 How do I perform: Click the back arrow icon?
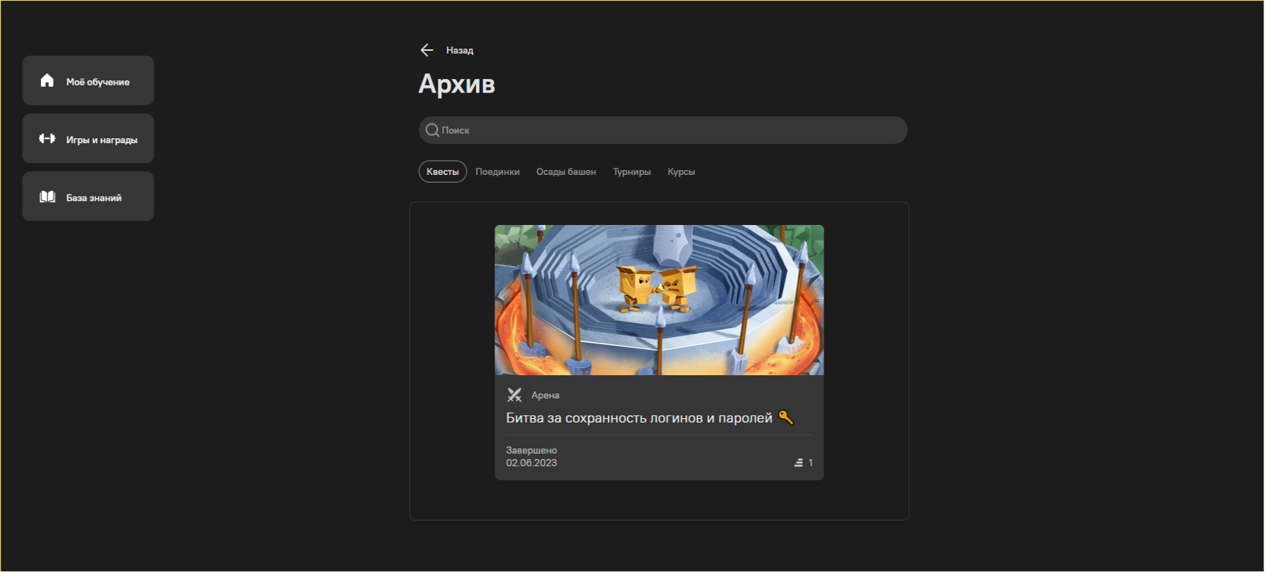[427, 50]
